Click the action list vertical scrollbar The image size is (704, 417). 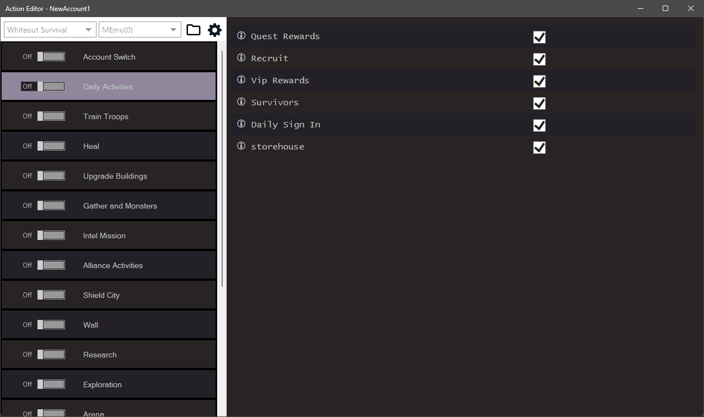222,168
